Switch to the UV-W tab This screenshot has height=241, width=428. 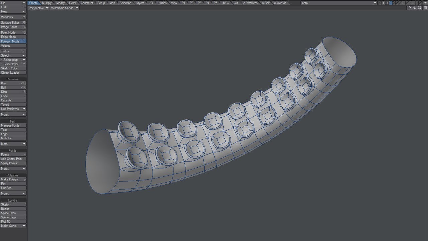(226, 3)
